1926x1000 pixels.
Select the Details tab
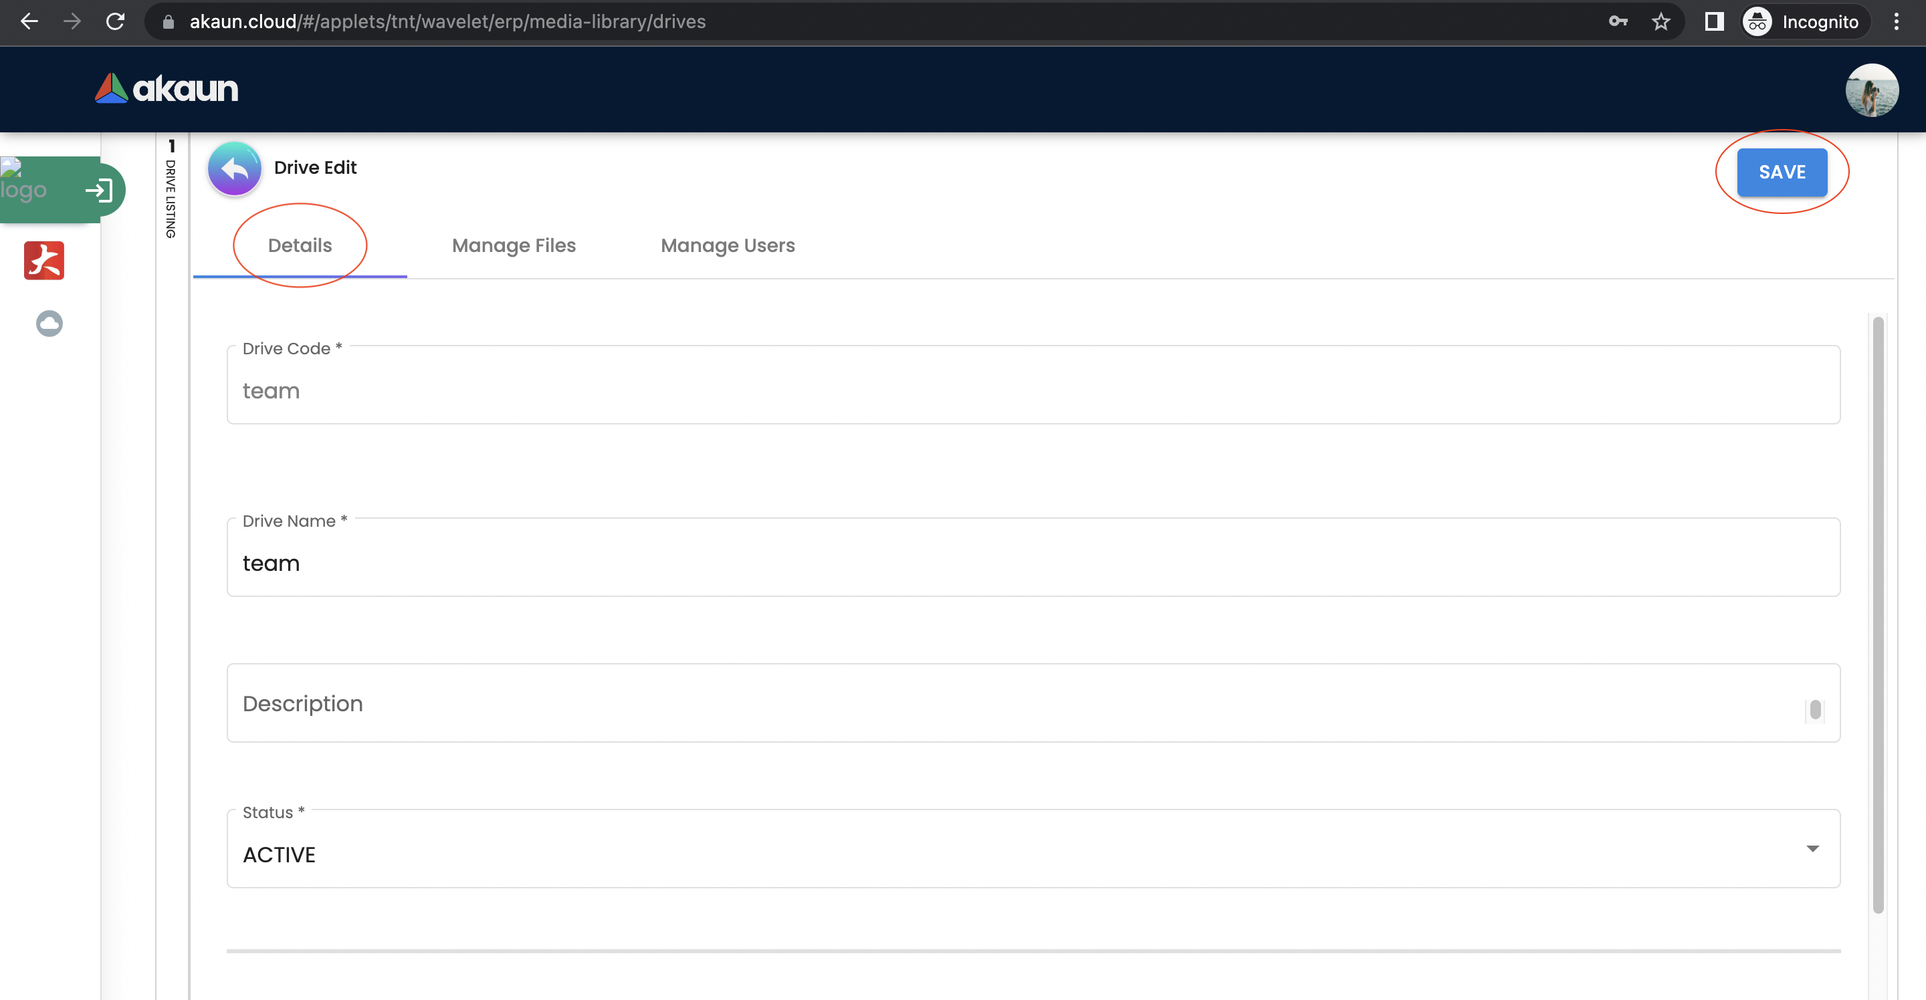[x=300, y=246]
